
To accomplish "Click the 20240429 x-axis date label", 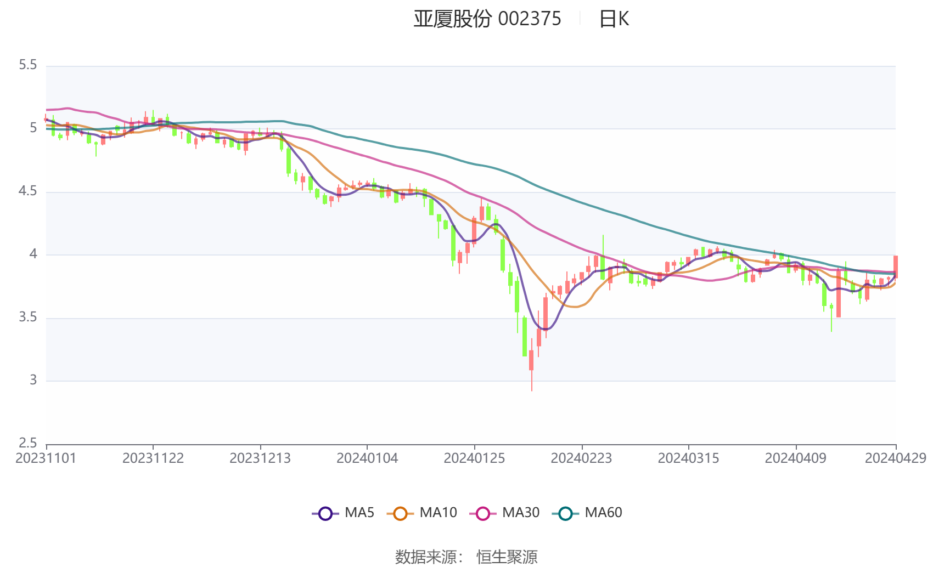I will 896,458.
